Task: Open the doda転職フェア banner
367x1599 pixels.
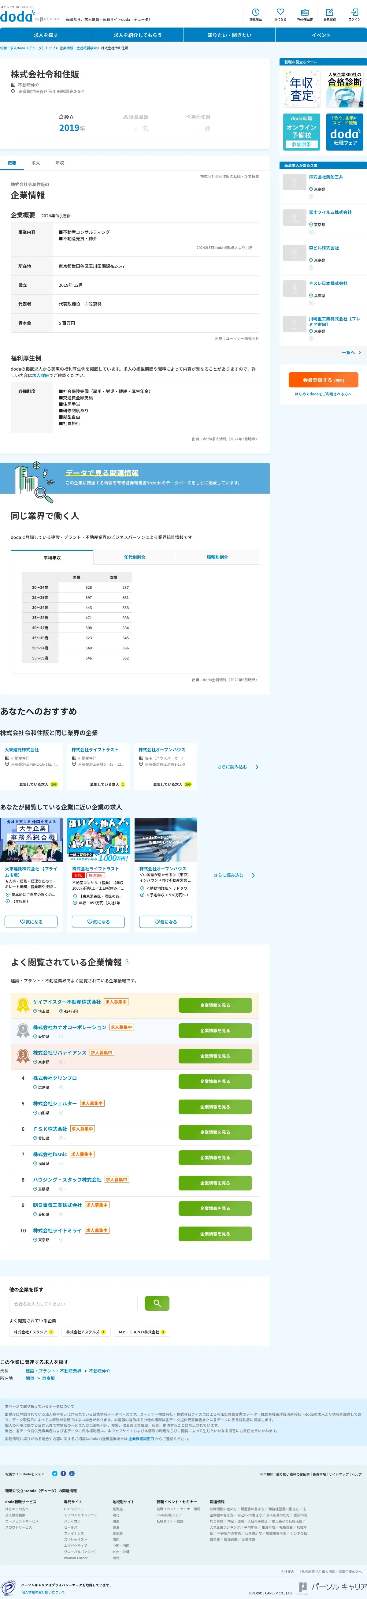Action: pos(345,132)
